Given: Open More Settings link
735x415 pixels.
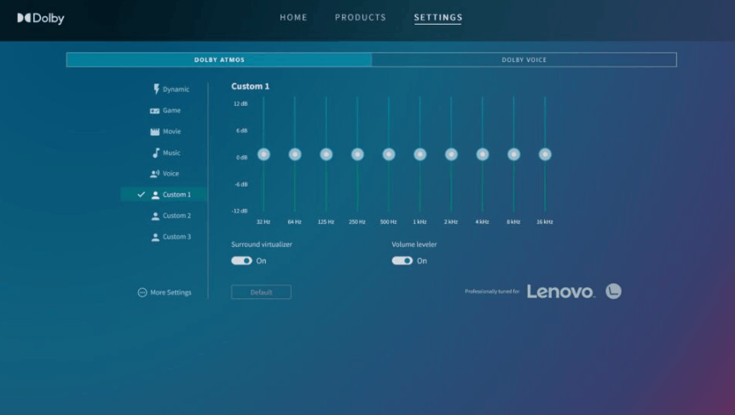Looking at the screenshot, I should 165,292.
